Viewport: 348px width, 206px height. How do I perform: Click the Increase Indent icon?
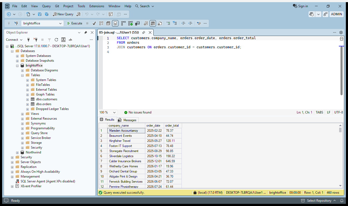coord(190,23)
